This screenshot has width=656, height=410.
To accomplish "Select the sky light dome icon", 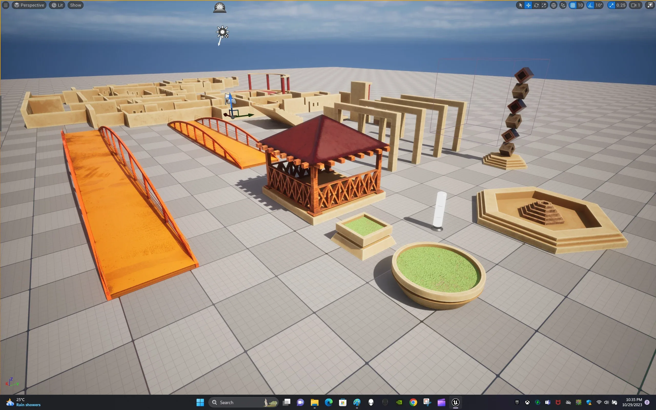I will 220,8.
